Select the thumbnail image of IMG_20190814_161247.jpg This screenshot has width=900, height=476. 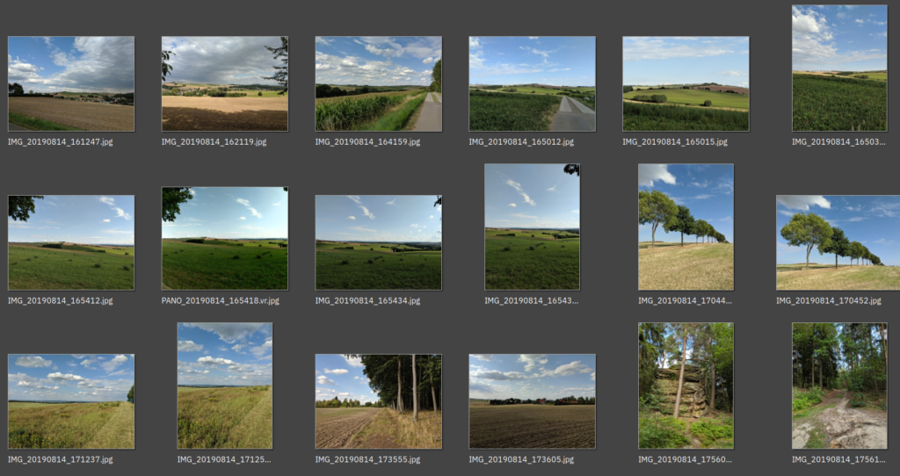(x=71, y=83)
